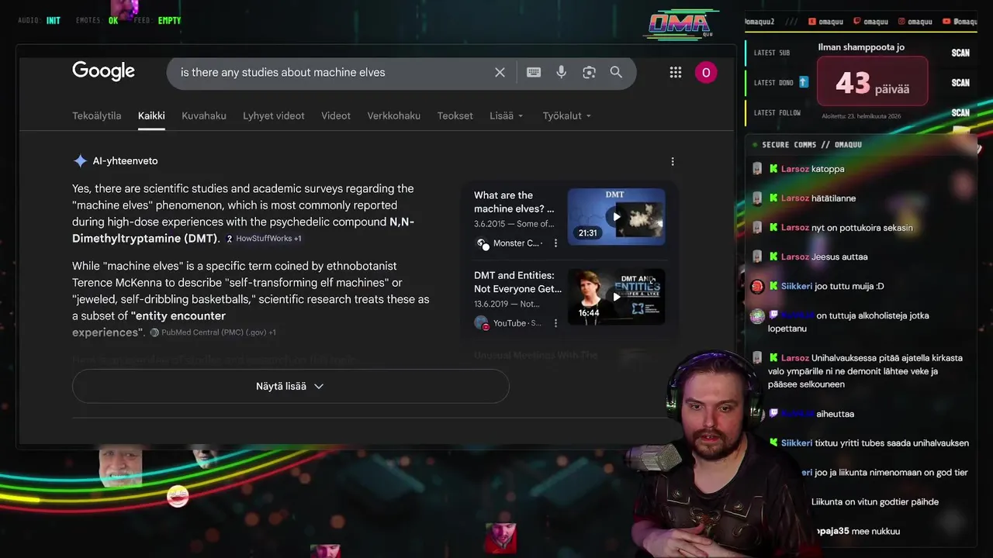Expand the Lisää dropdown
This screenshot has width=993, height=558.
tap(507, 115)
